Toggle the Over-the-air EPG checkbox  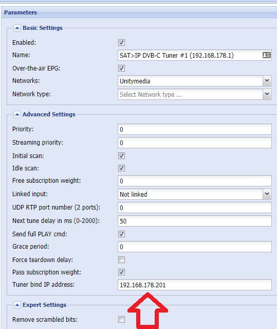(121, 68)
